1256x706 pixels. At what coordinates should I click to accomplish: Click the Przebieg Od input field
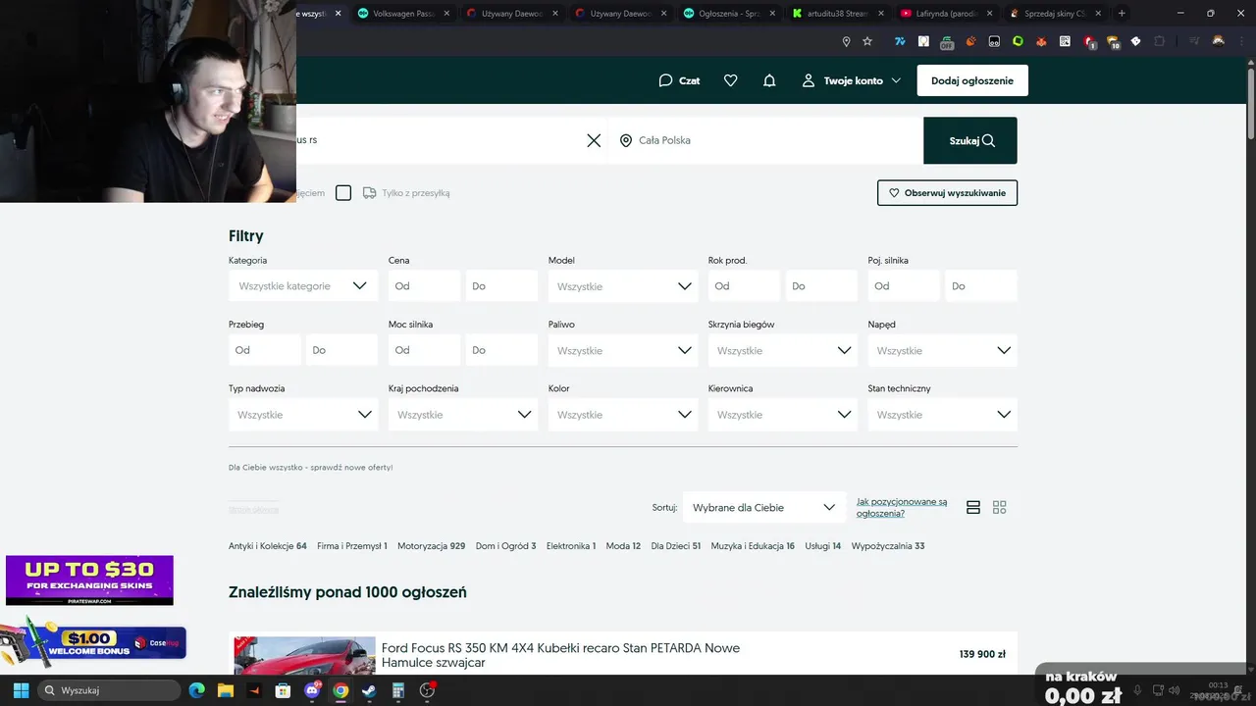point(265,350)
